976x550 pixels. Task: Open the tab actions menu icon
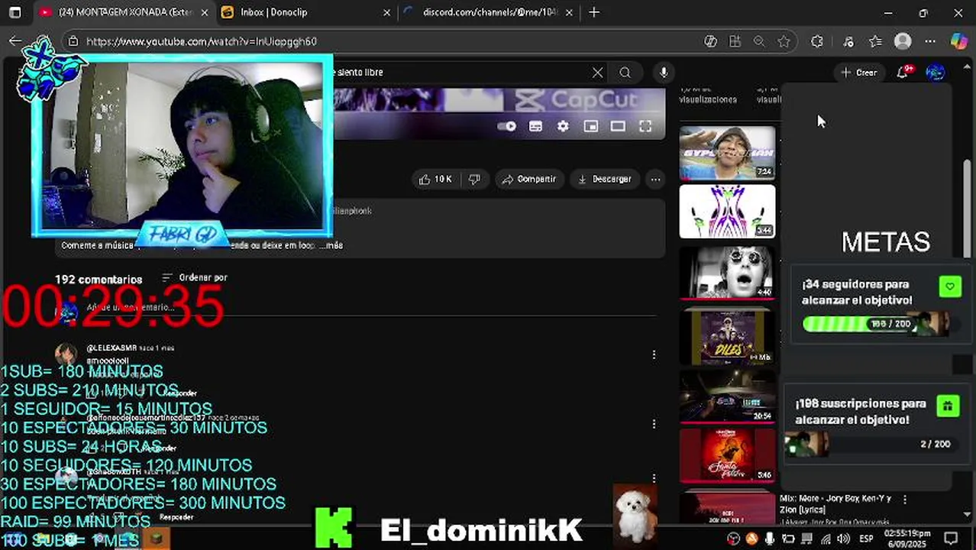pos(15,12)
